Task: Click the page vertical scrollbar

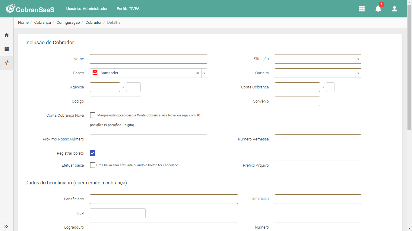Action: (x=409, y=68)
